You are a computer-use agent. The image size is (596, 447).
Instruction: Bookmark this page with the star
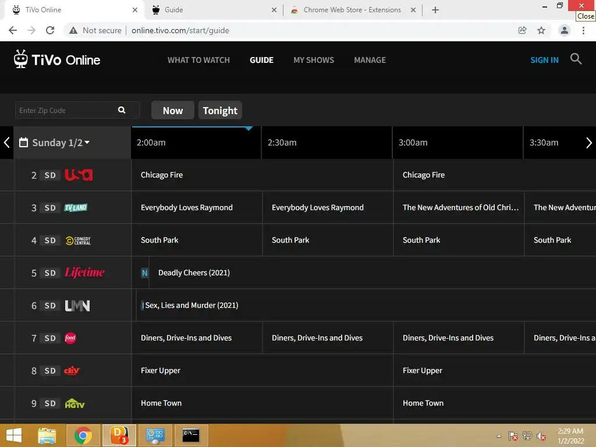[541, 30]
